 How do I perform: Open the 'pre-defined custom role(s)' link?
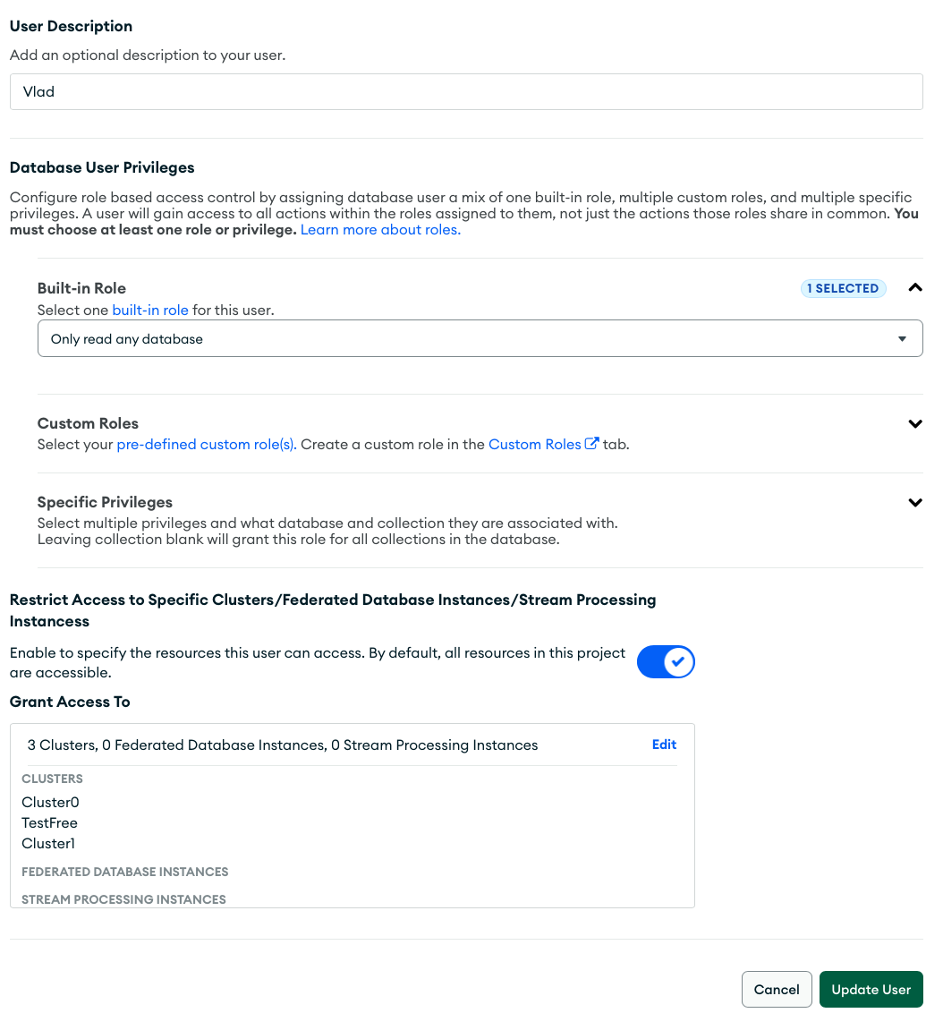pyautogui.click(x=205, y=442)
